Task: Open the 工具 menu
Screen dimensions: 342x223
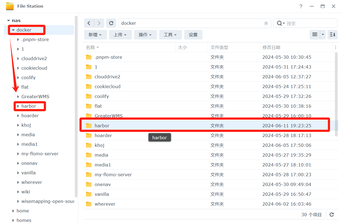Action: pos(170,35)
